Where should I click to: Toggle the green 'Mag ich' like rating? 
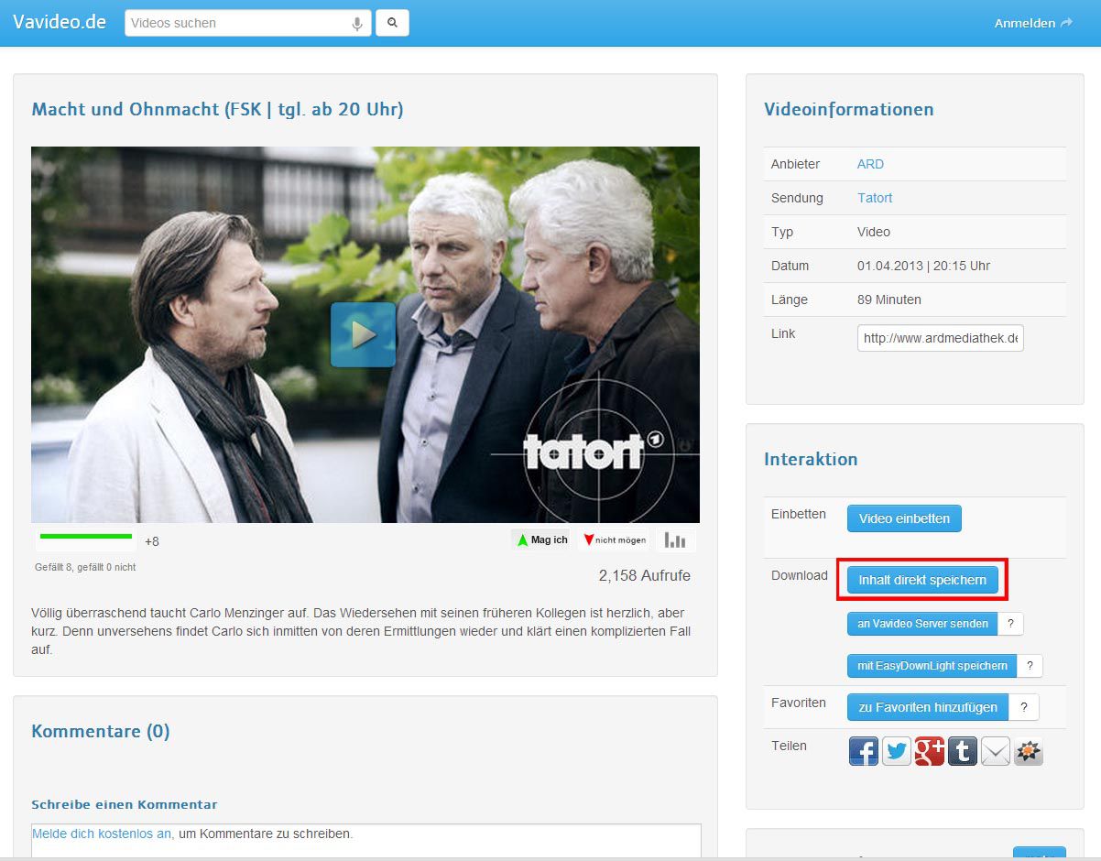[x=541, y=539]
